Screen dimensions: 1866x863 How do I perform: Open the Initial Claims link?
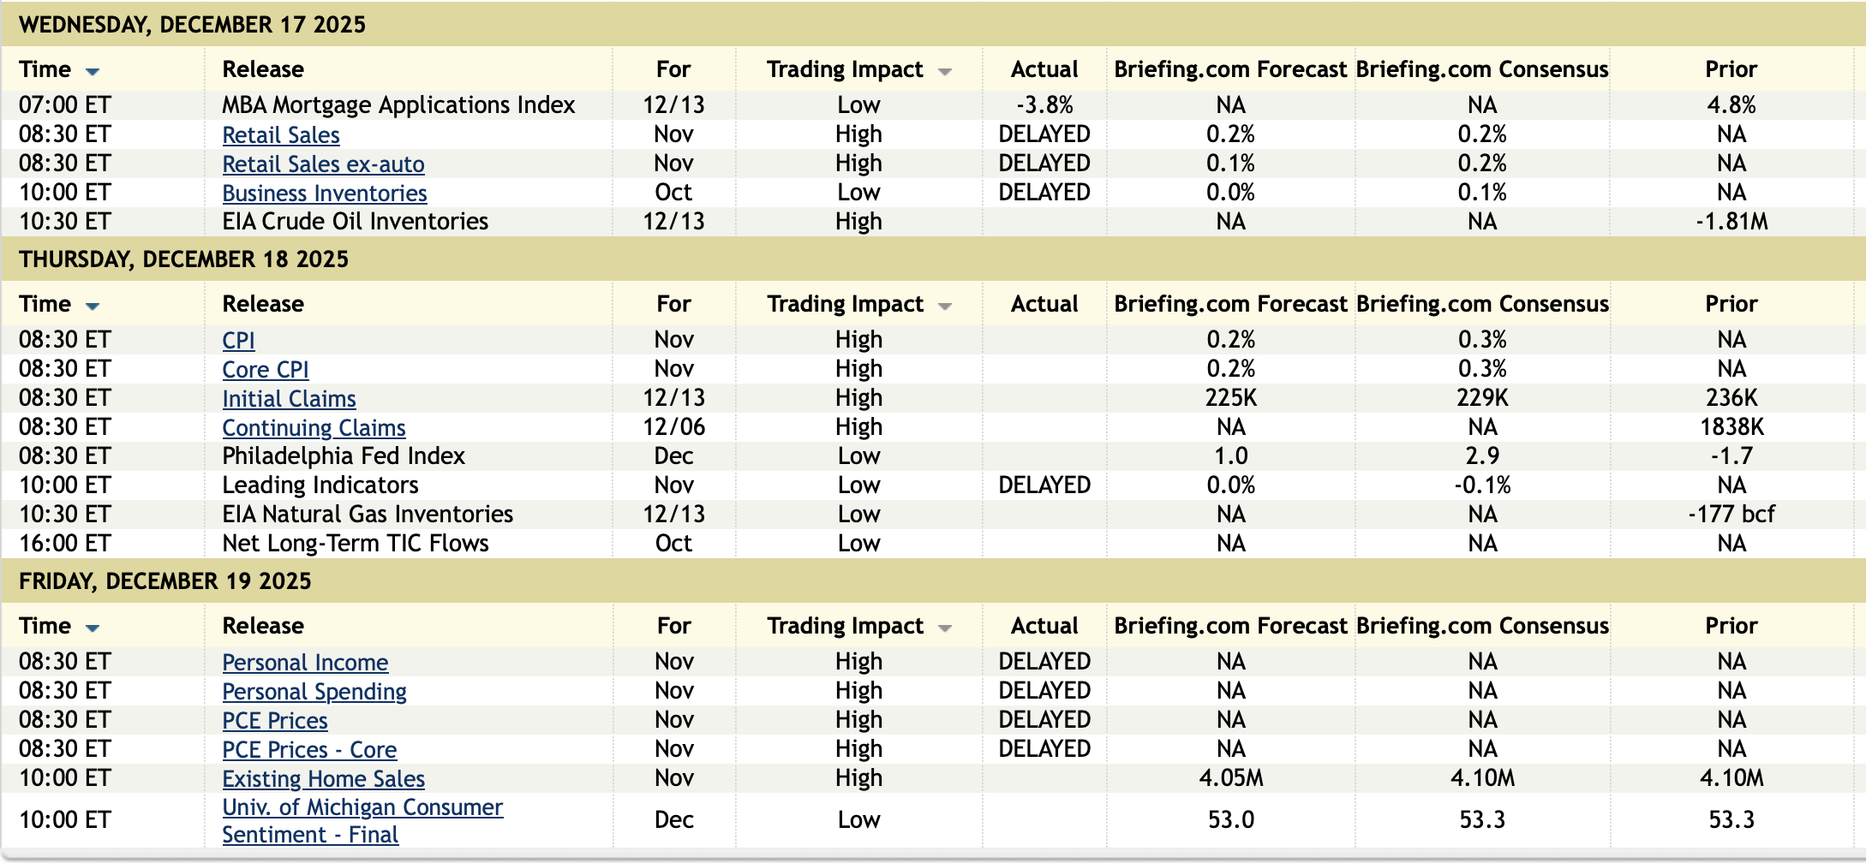pyautogui.click(x=289, y=399)
